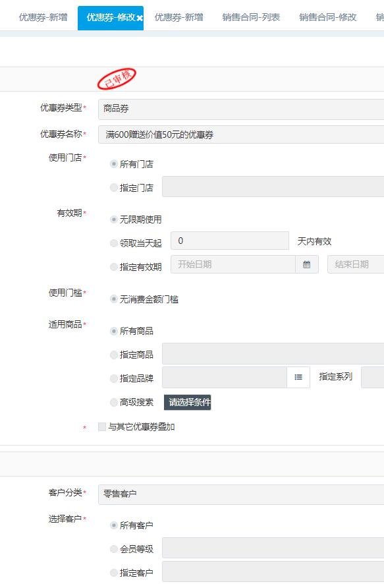
Task: Switch to the 销售合同-列表 tab
Action: (251, 18)
